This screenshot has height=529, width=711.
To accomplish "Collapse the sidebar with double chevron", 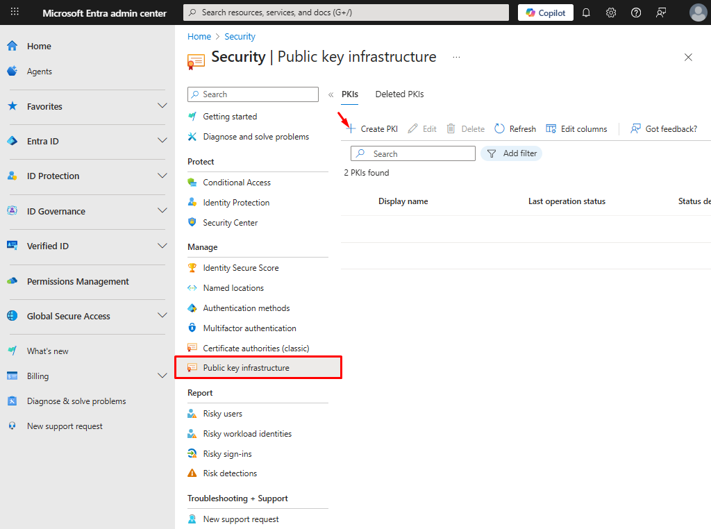I will click(331, 94).
